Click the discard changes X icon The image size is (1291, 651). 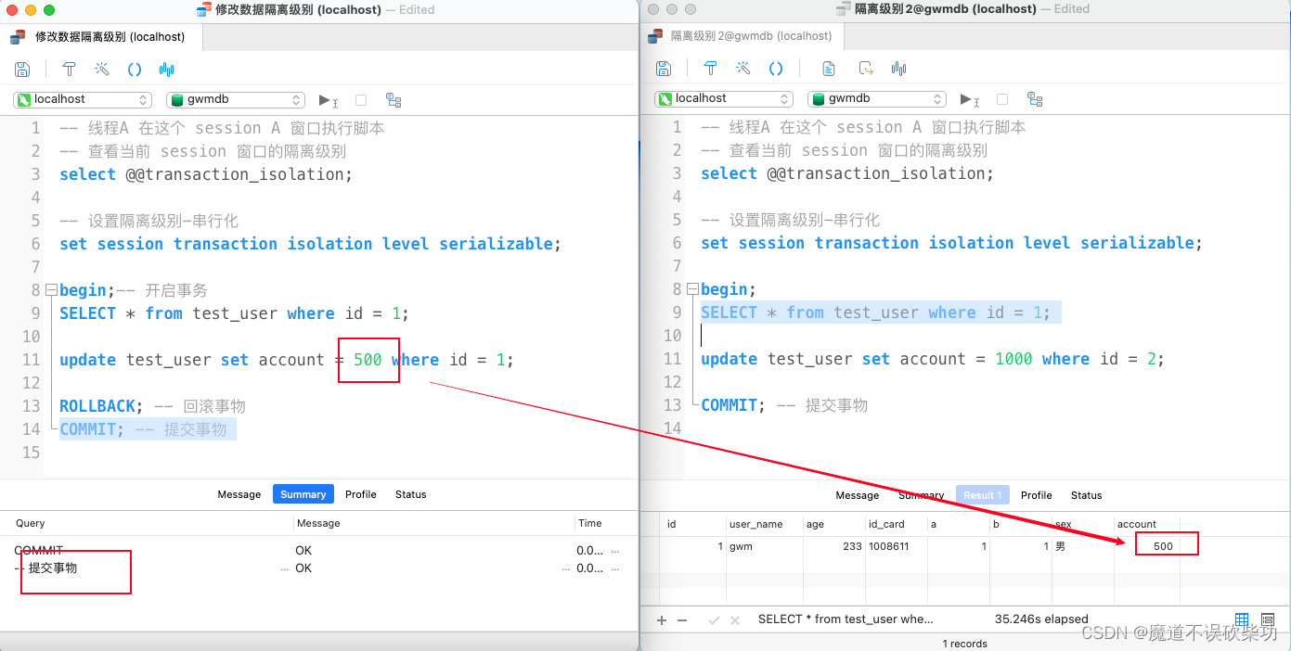(735, 619)
